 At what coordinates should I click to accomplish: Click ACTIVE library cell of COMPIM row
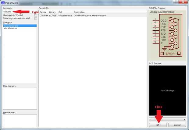pos(53,15)
